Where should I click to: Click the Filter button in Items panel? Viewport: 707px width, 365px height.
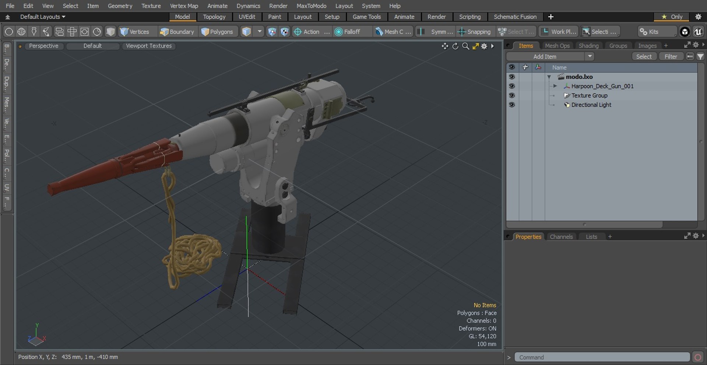[x=671, y=56]
